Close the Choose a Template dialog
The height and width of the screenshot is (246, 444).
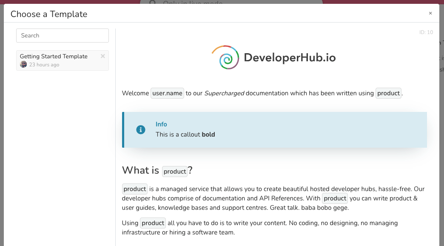click(x=430, y=14)
